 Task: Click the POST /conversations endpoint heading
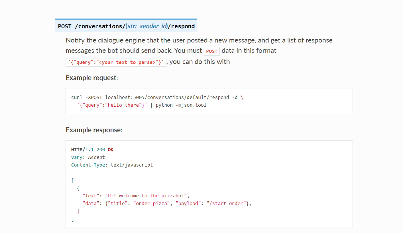(x=126, y=26)
